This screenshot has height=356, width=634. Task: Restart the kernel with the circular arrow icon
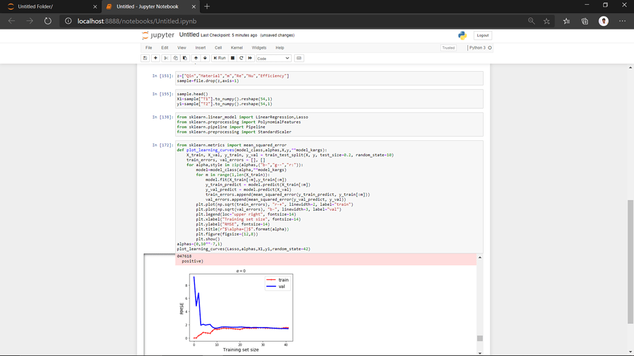[241, 58]
